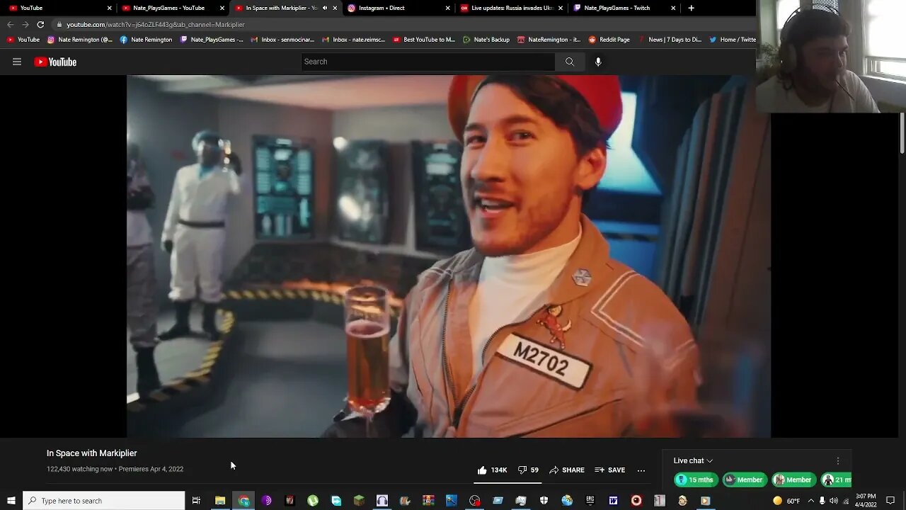This screenshot has width=906, height=510.
Task: Click video title In Space with Markiplier
Action: click(x=92, y=453)
